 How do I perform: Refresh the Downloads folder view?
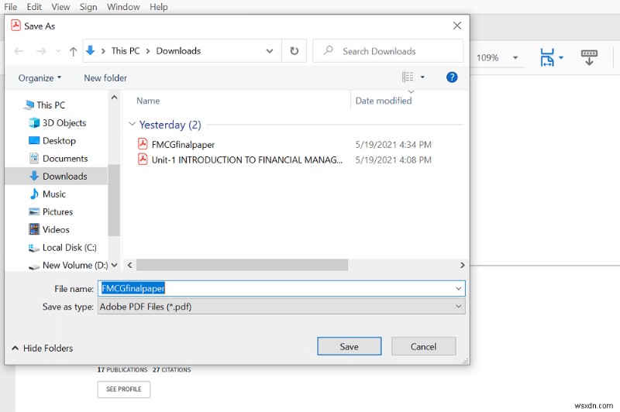294,51
